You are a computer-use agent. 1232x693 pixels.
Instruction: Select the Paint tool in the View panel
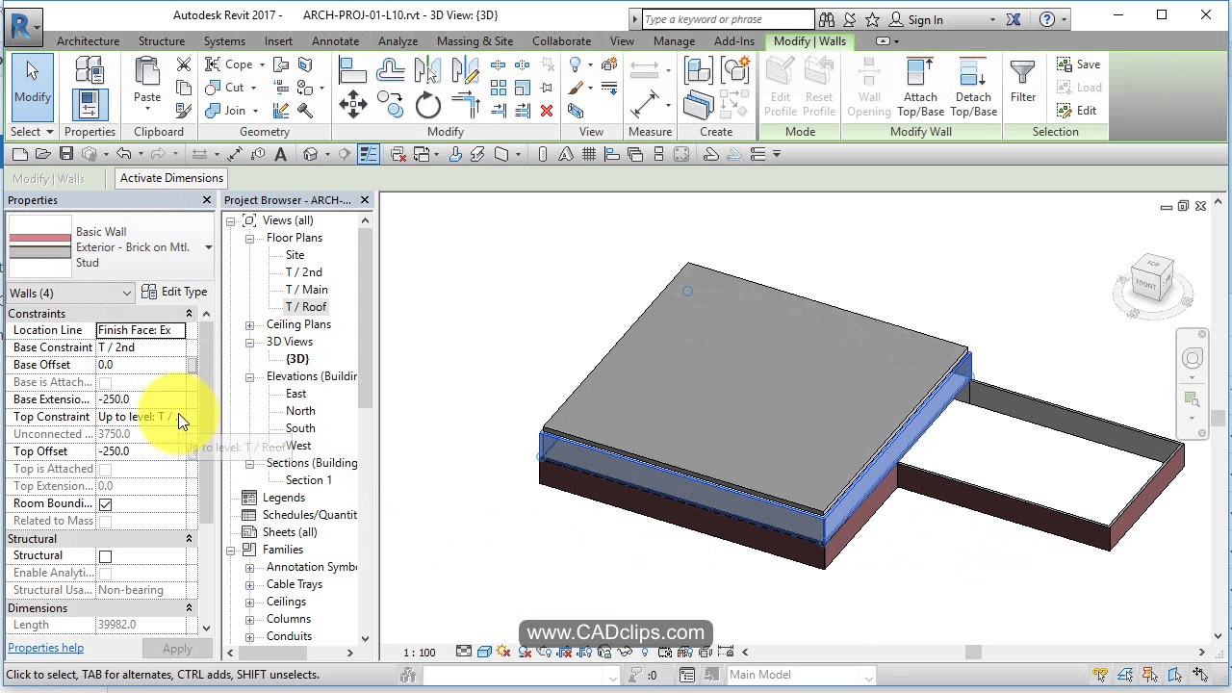[x=577, y=89]
